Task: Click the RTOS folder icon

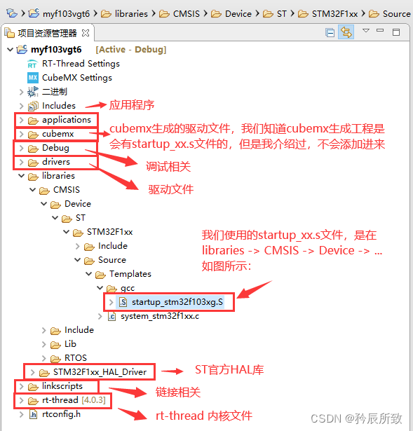Action: (x=55, y=359)
